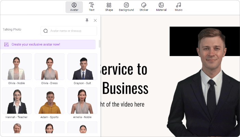The width and height of the screenshot is (240, 137).
Task: Click the 'Service to' heading text
Action: (x=124, y=69)
